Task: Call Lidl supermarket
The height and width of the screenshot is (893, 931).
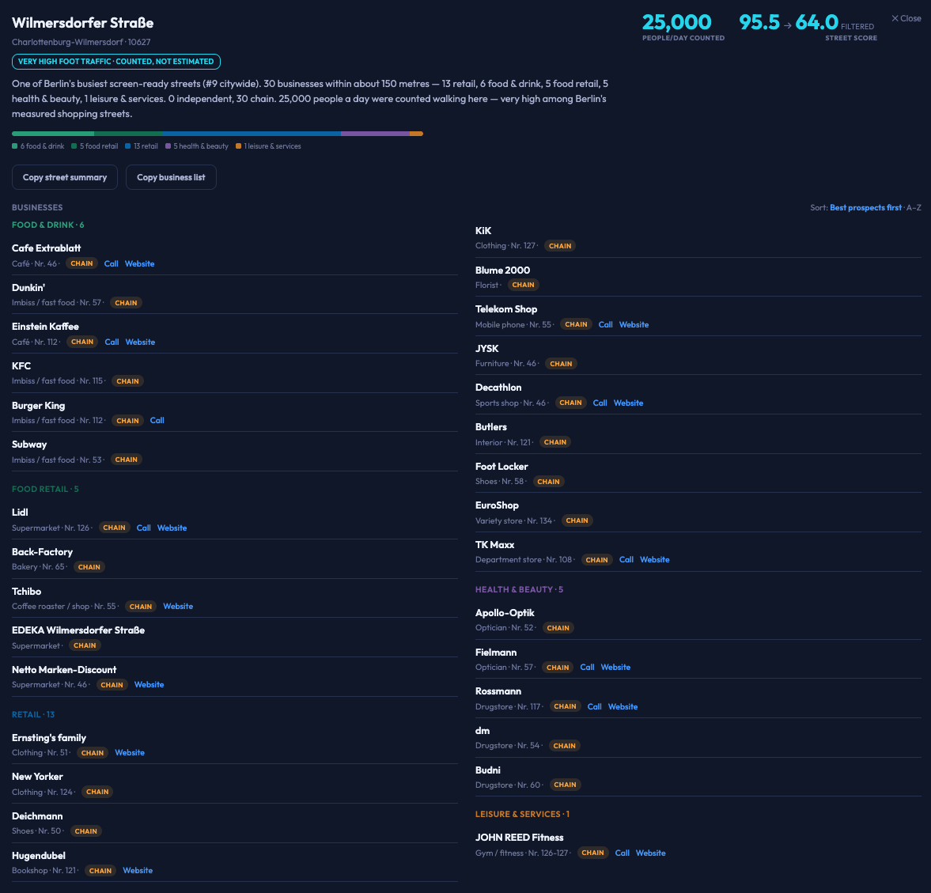Action: tap(144, 528)
